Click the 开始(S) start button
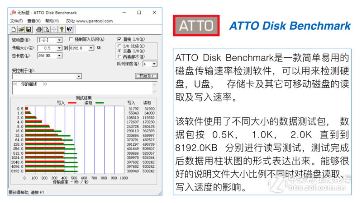Screen dimensions: 362x203 click(x=146, y=76)
